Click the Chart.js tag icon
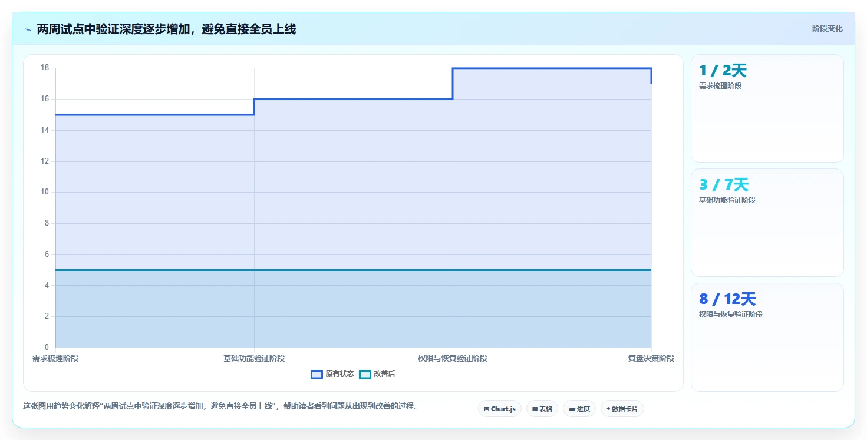 pos(486,409)
